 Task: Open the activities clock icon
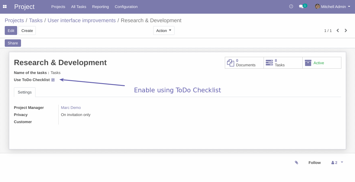click(291, 6)
